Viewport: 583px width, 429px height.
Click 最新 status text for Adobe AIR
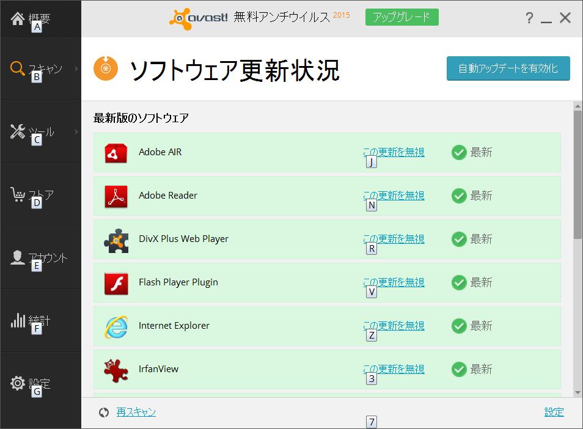(481, 152)
